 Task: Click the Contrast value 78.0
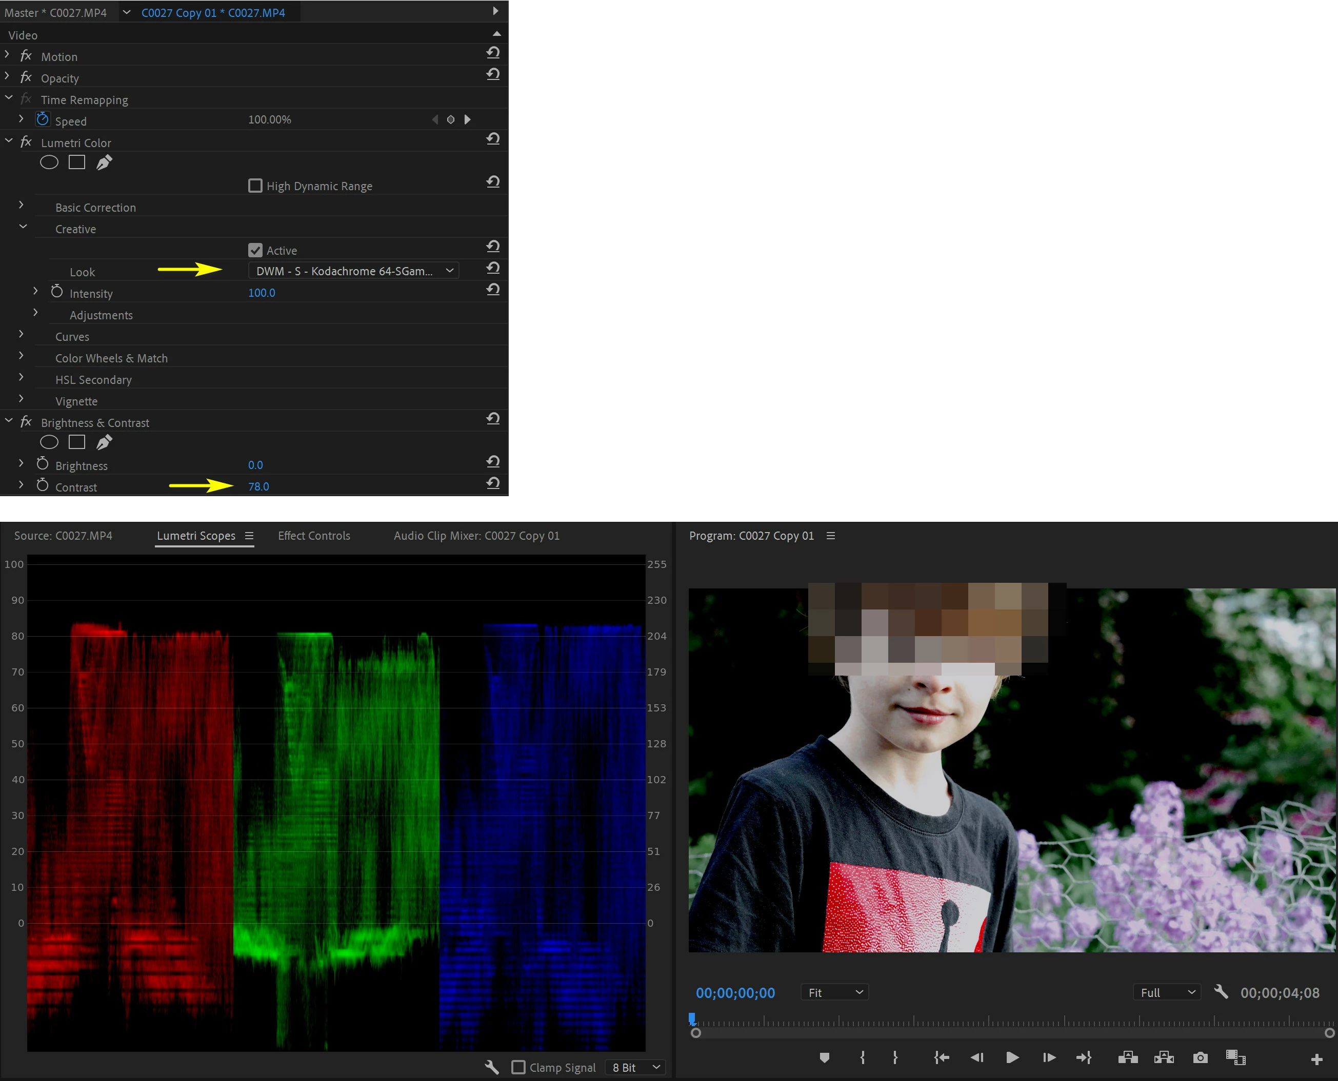(258, 487)
